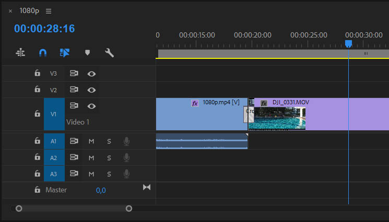The height and width of the screenshot is (222, 389).
Task: Click ruler at 00:00:25:00
Action: click(309, 35)
